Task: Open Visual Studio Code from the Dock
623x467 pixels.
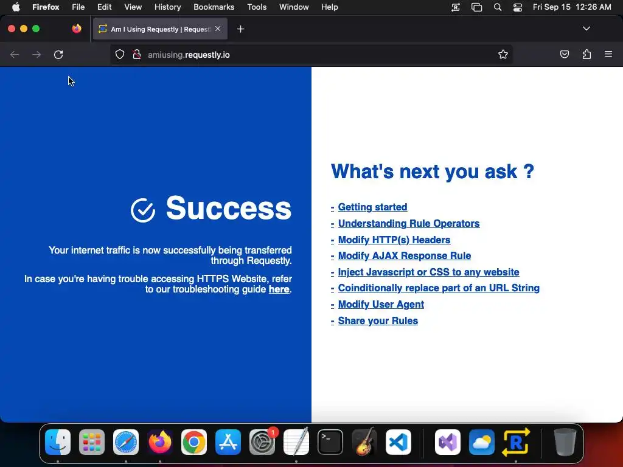Action: [399, 442]
